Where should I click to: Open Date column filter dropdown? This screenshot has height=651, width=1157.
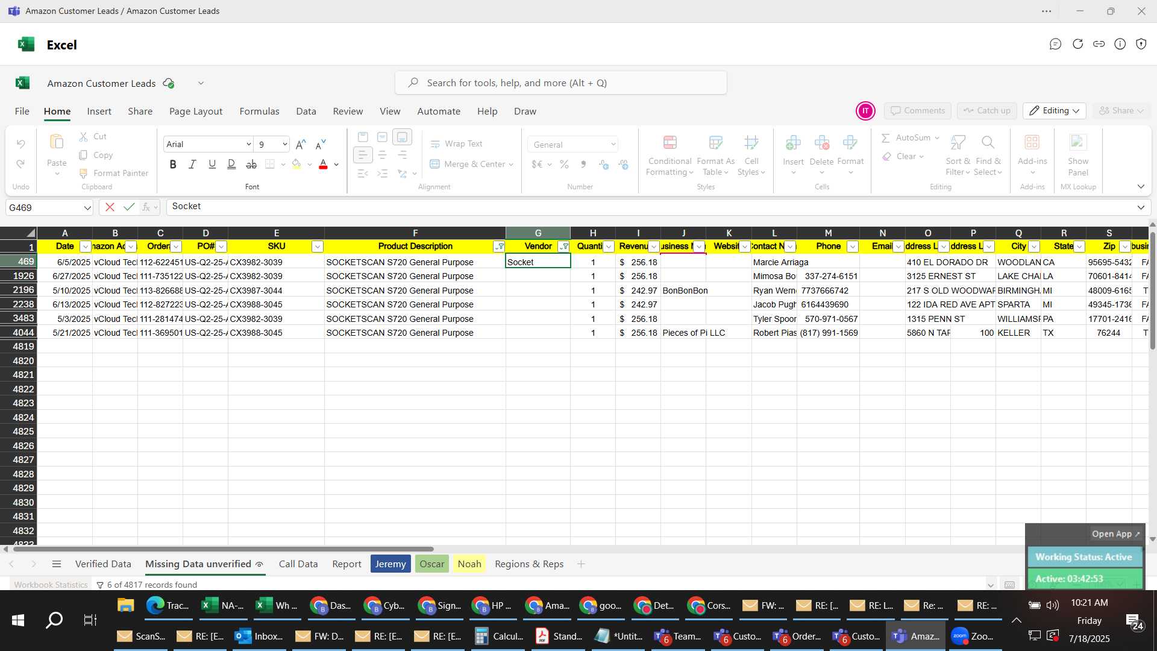pos(86,247)
